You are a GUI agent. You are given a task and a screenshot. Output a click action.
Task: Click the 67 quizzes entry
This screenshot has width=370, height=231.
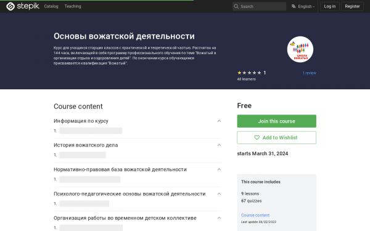(x=252, y=201)
